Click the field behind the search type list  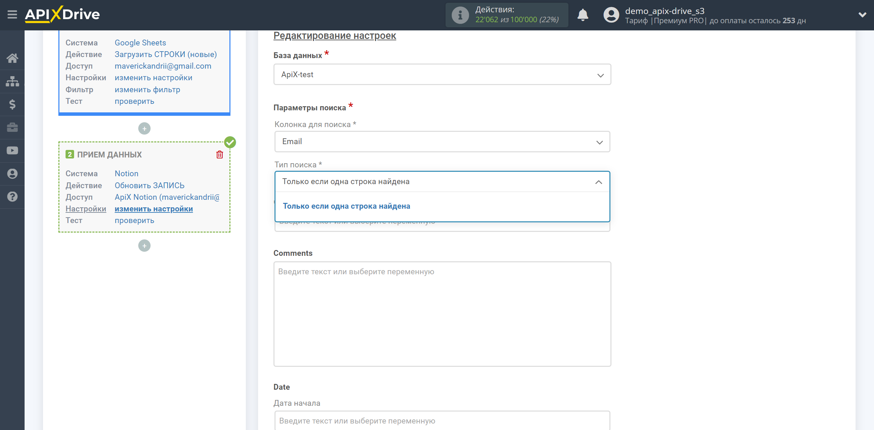click(x=442, y=227)
